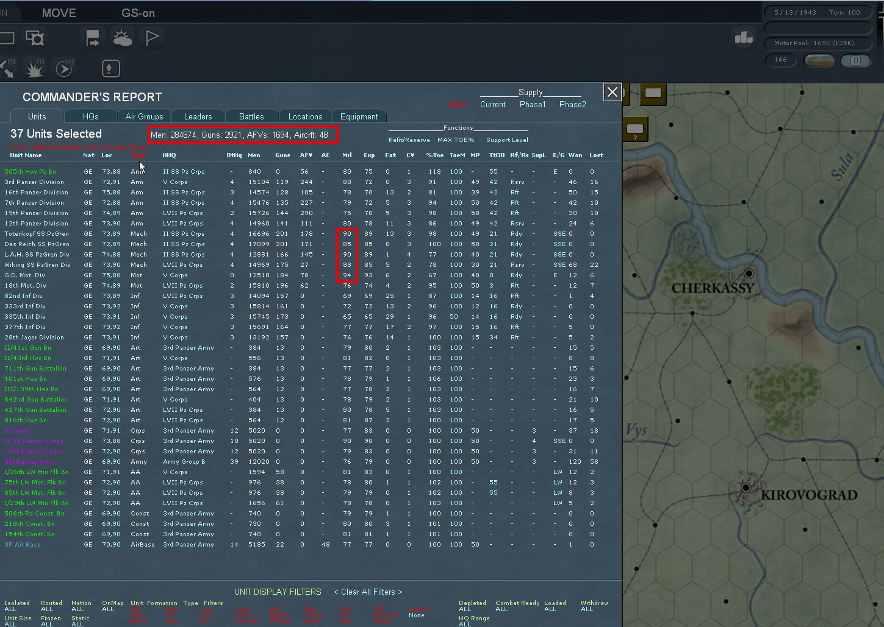Toggle the Routed unit filter
Image resolution: width=884 pixels, height=627 pixels.
(51, 606)
